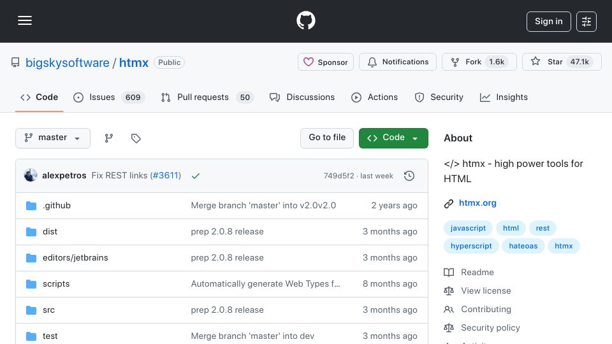Click the Sign in button

[548, 22]
